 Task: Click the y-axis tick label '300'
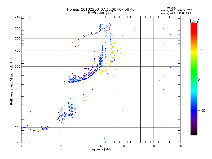click(x=17, y=67)
